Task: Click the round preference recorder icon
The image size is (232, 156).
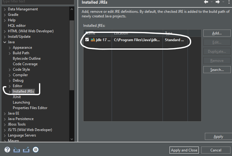Action: coord(36,150)
